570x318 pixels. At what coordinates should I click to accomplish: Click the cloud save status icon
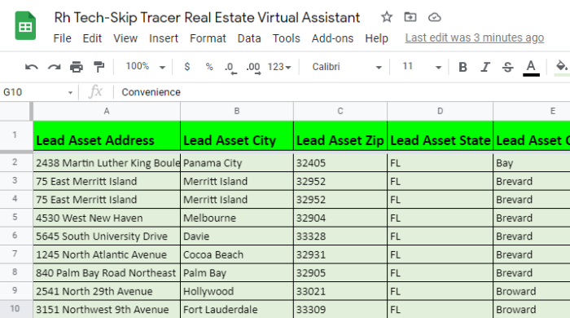434,17
